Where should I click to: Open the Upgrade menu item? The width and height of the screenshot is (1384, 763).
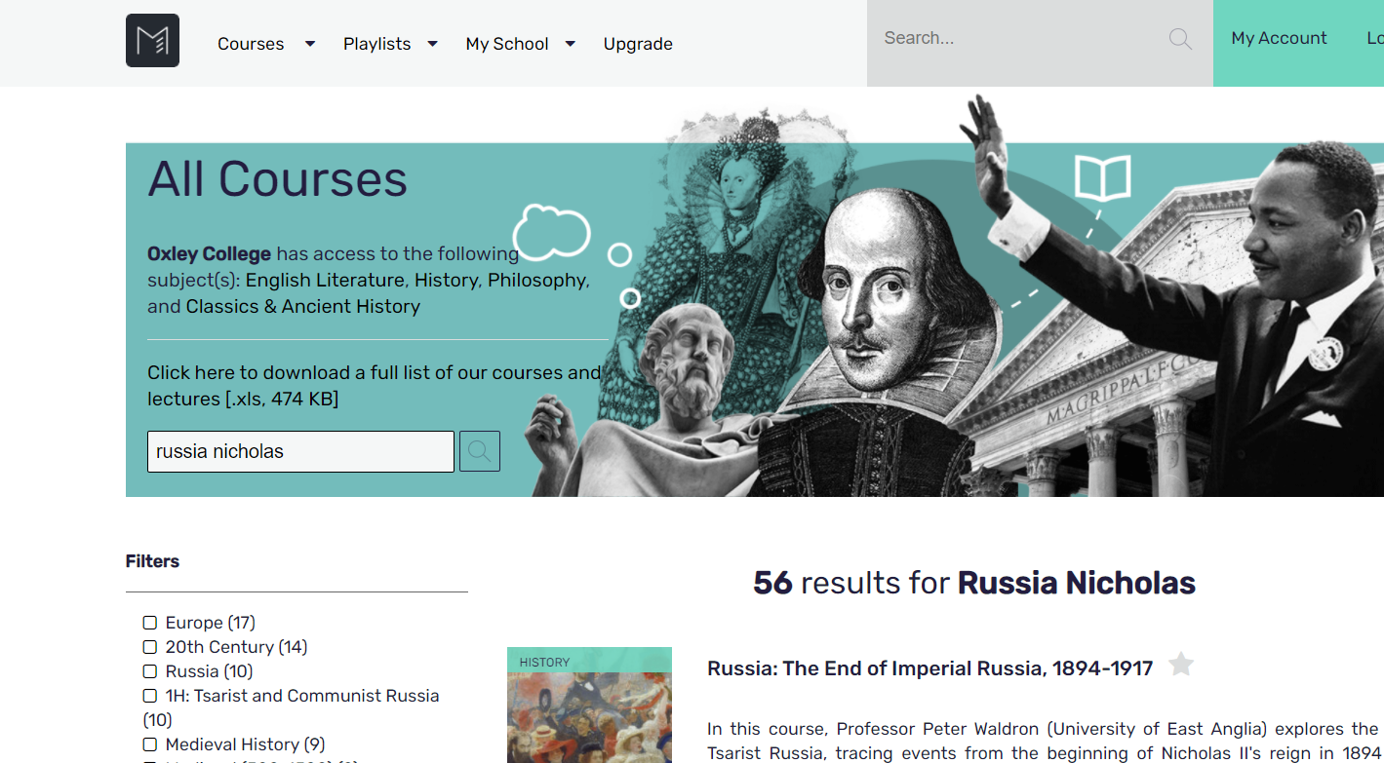point(638,44)
